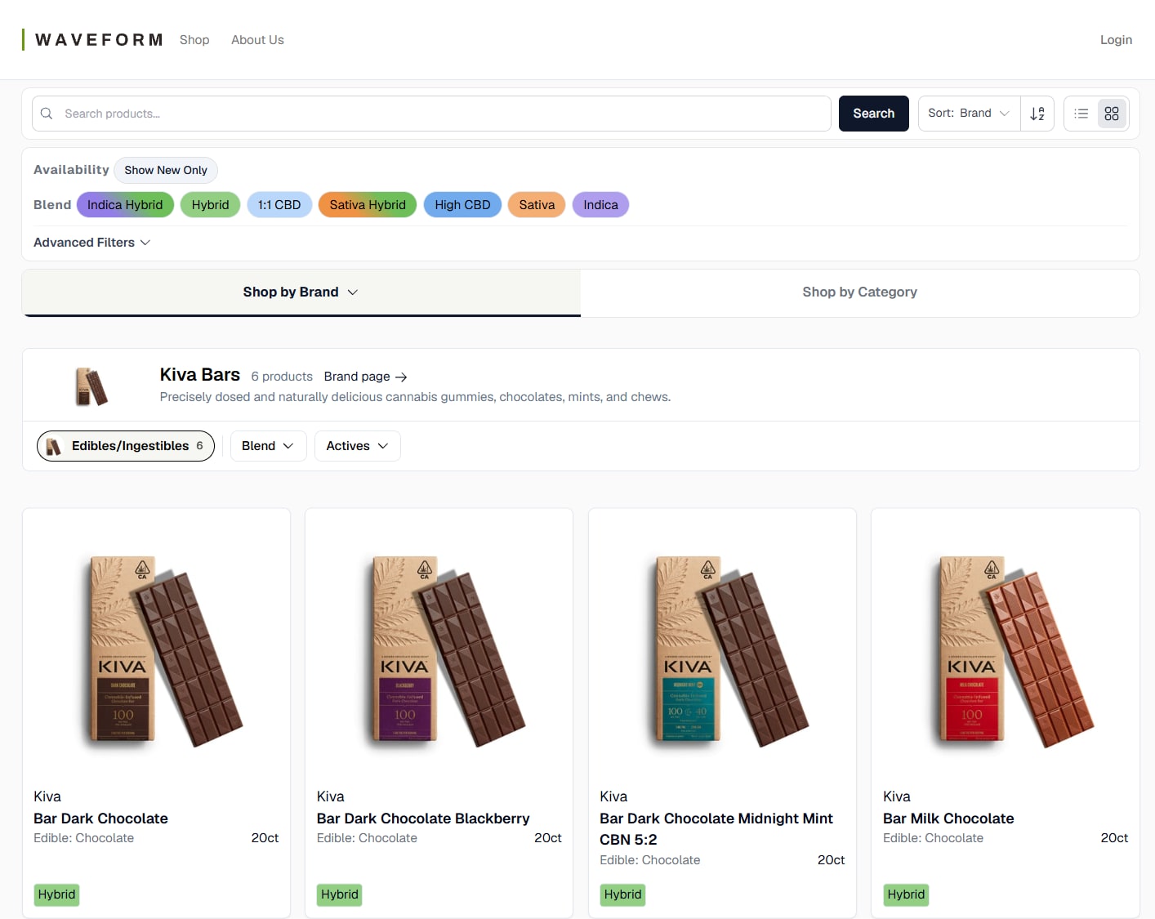
Task: Toggle the Sativa Hybrid blend filter
Action: point(368,205)
